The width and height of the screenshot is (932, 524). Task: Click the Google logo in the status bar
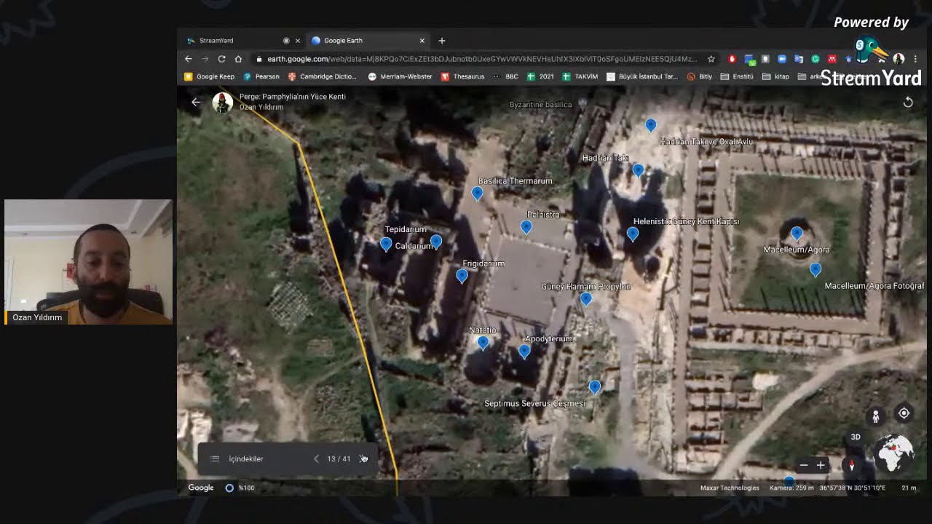click(x=201, y=488)
